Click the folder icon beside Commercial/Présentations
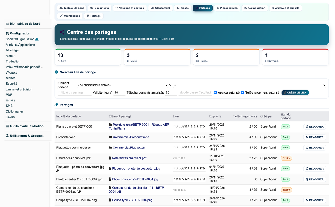Screen dimensions: 335x207 110,137
